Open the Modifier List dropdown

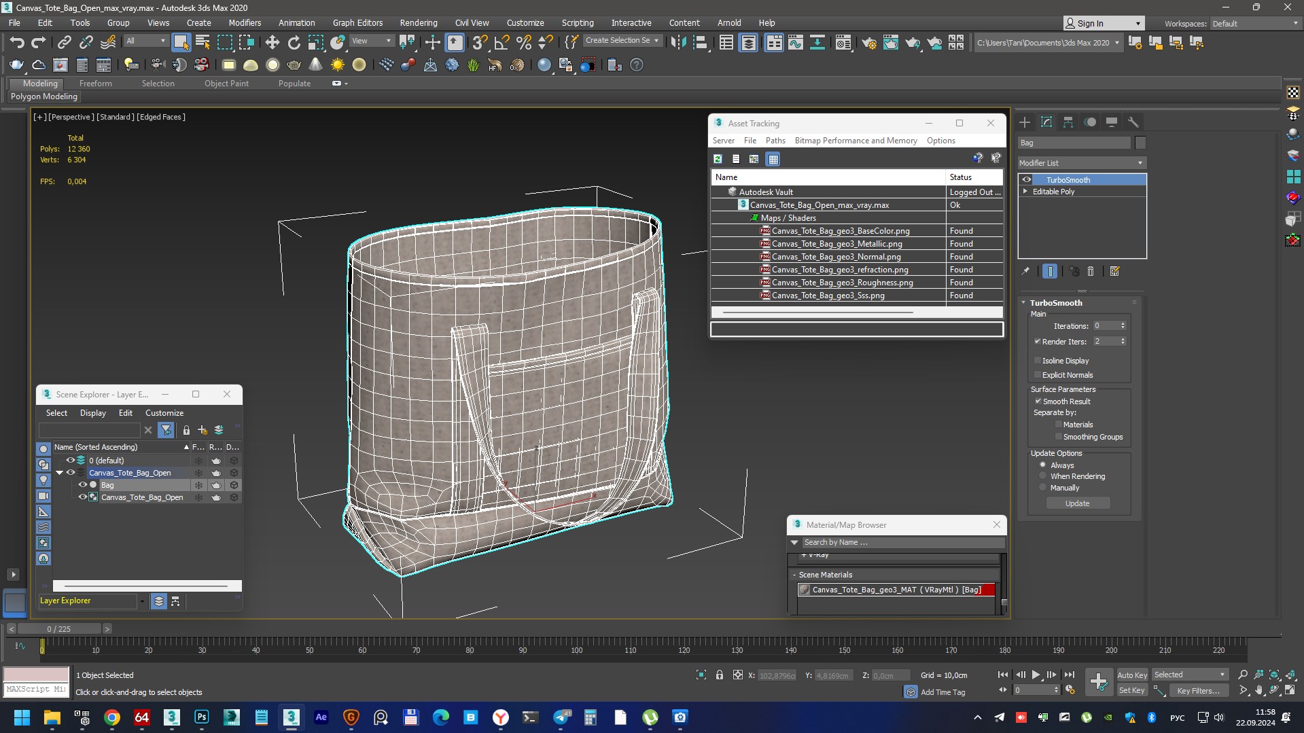click(1081, 163)
